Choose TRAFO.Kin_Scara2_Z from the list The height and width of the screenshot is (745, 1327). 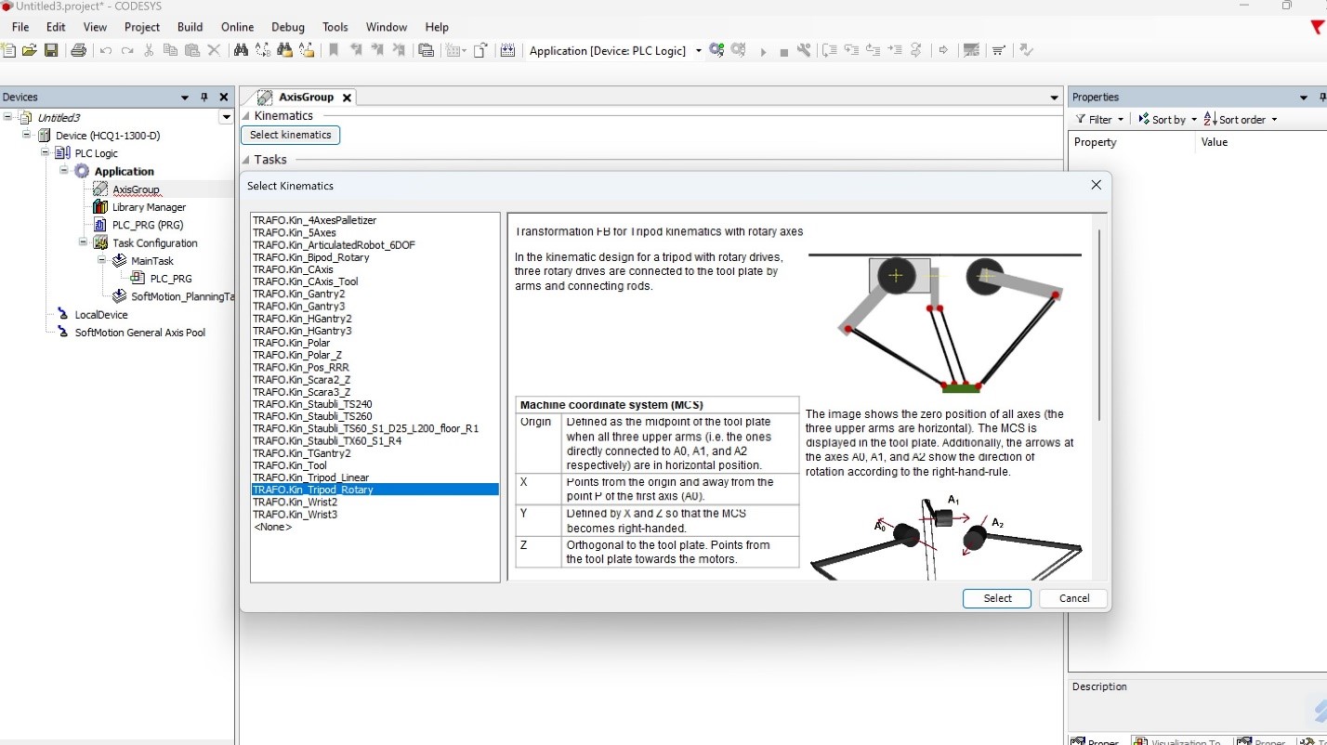tap(301, 380)
